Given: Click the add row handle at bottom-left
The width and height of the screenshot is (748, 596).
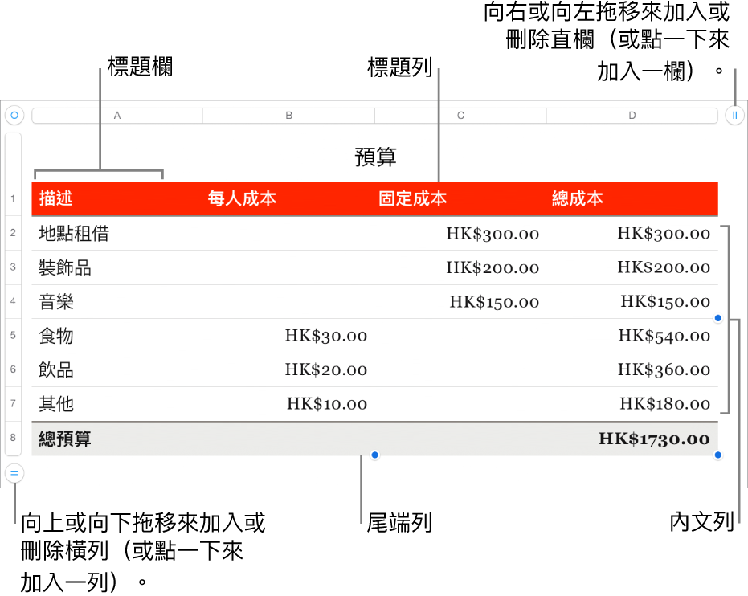Looking at the screenshot, I should coord(14,473).
